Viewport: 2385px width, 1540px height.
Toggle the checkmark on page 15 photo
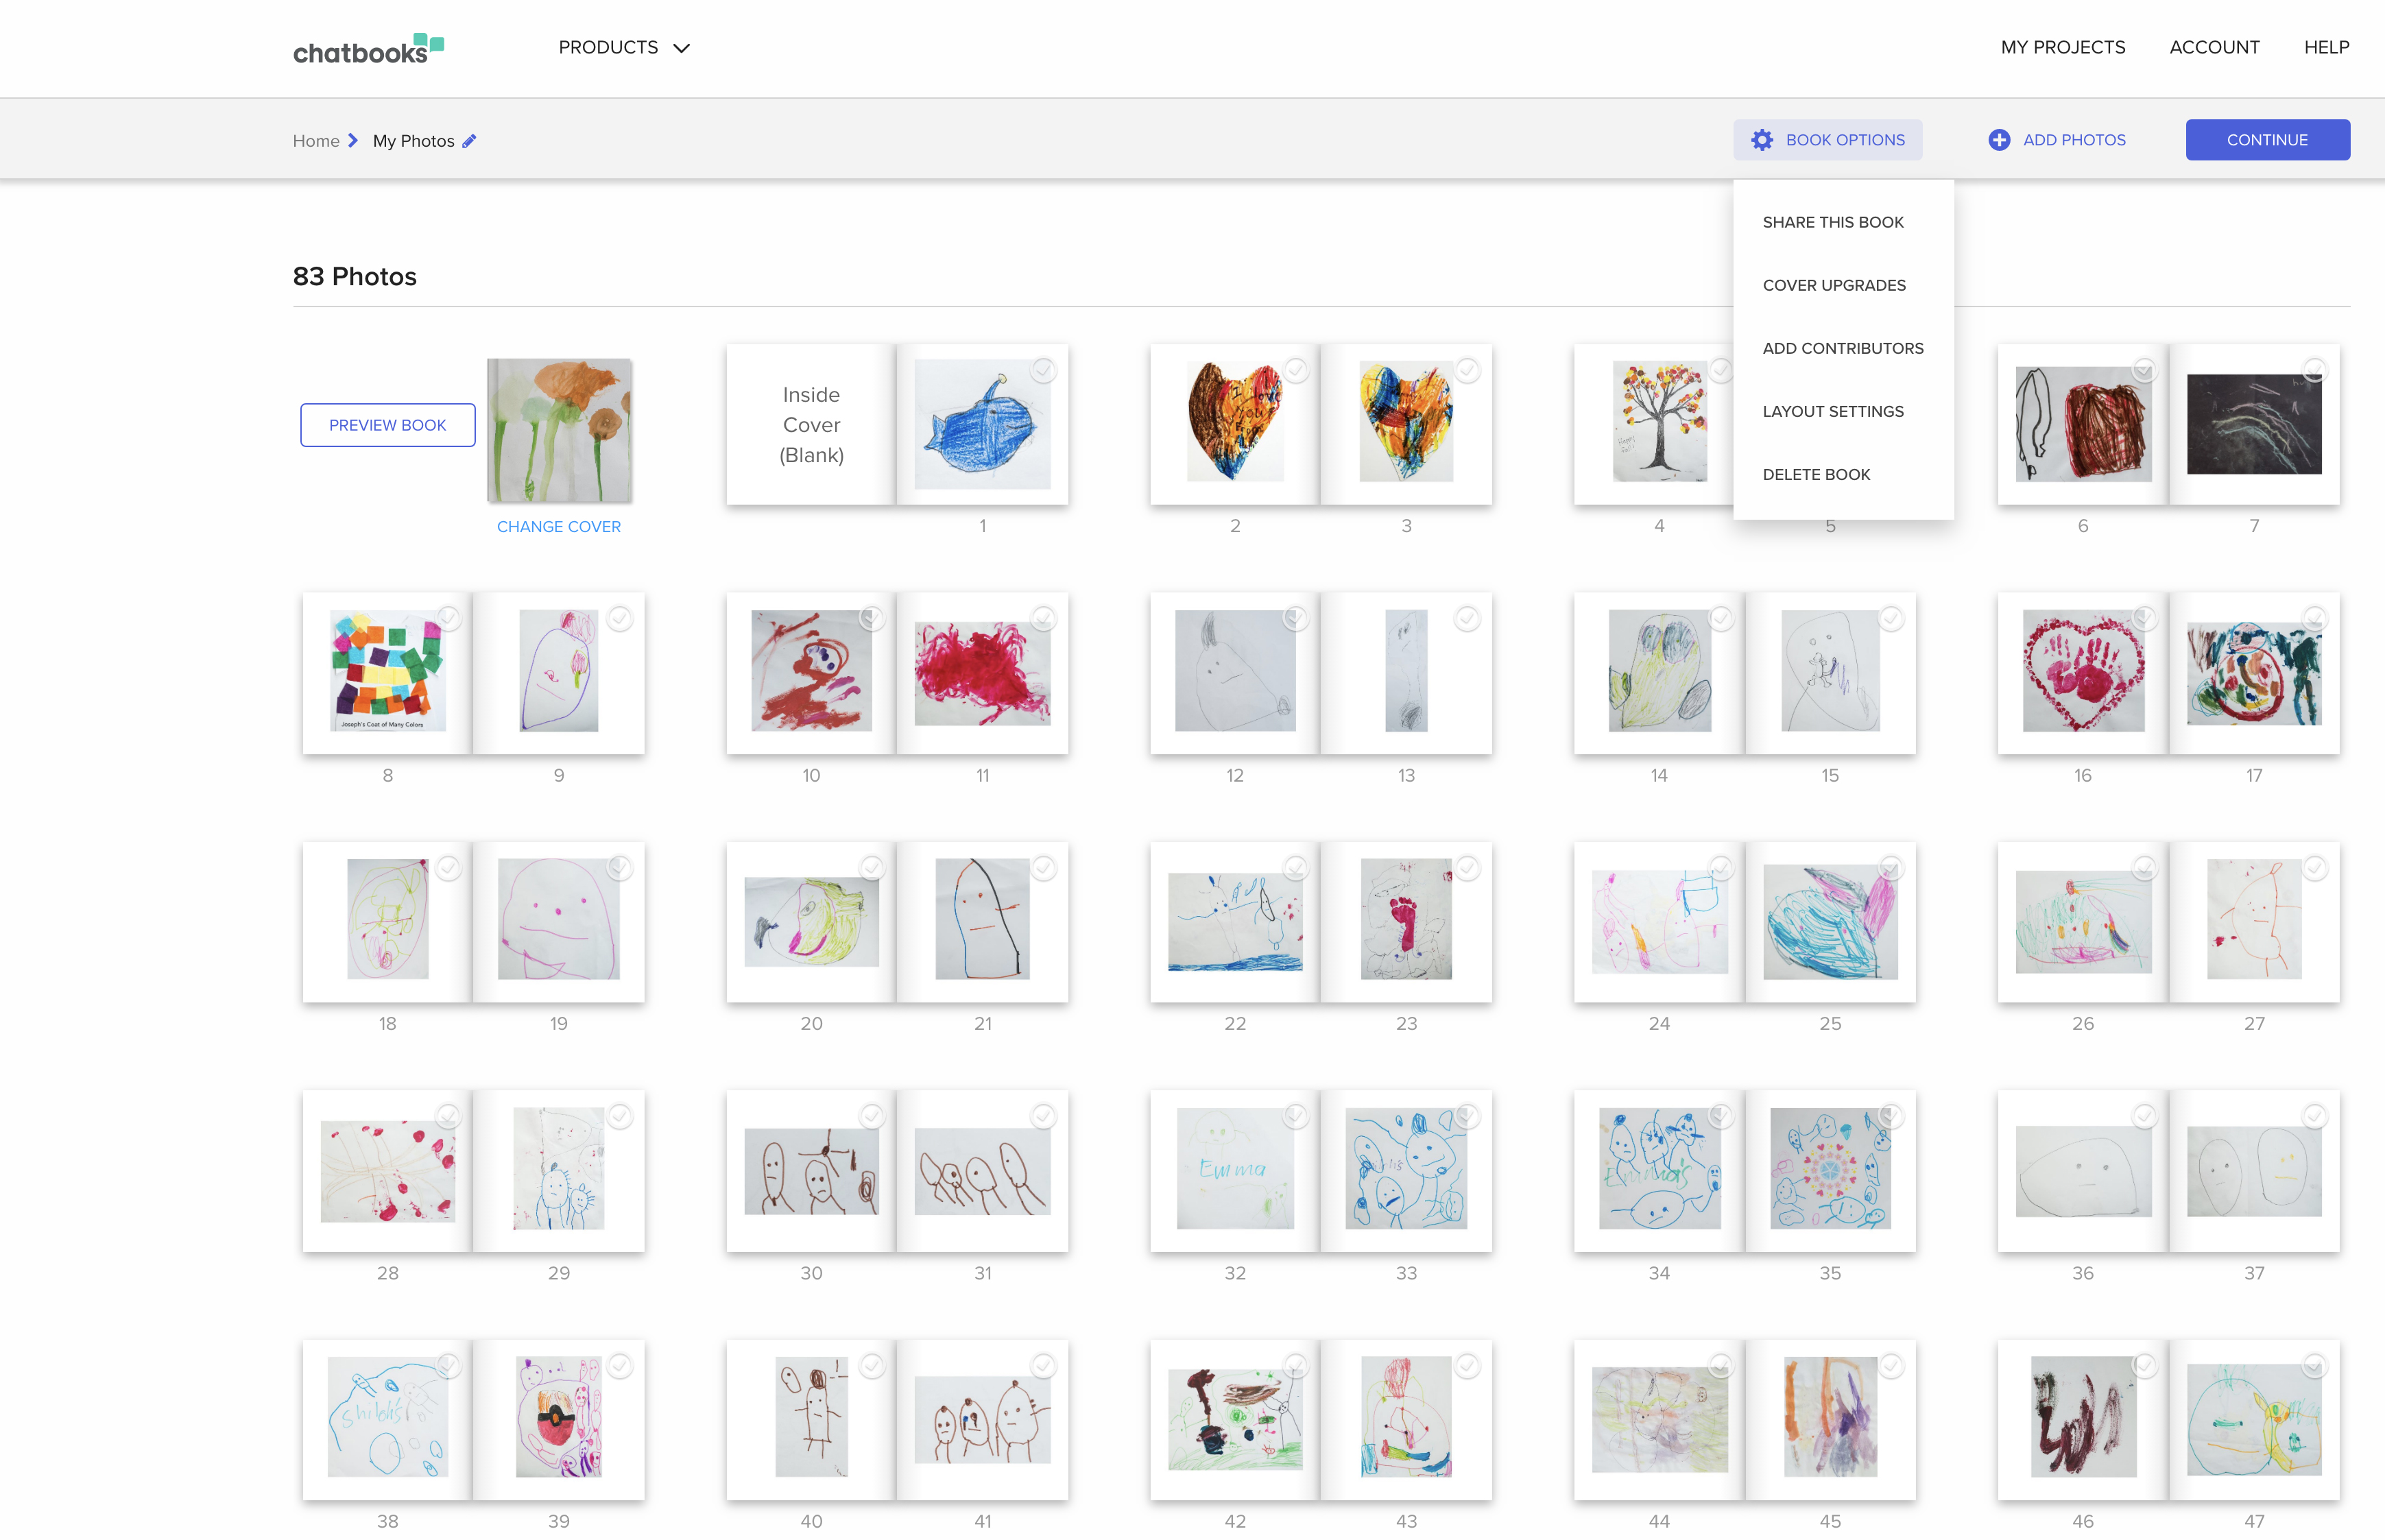(x=1891, y=619)
